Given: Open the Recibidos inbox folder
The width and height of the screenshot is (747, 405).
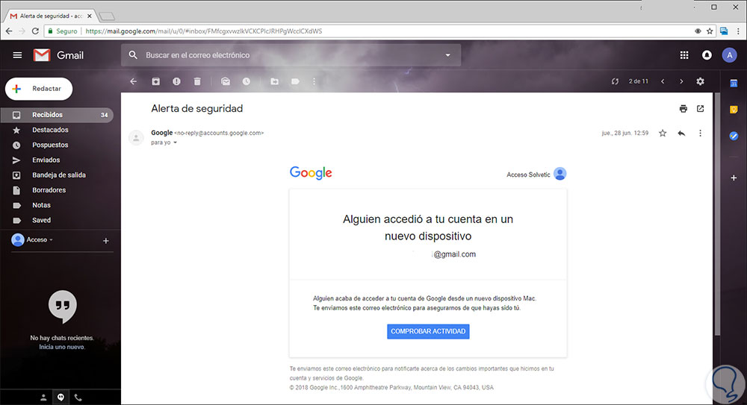Looking at the screenshot, I should tap(57, 115).
